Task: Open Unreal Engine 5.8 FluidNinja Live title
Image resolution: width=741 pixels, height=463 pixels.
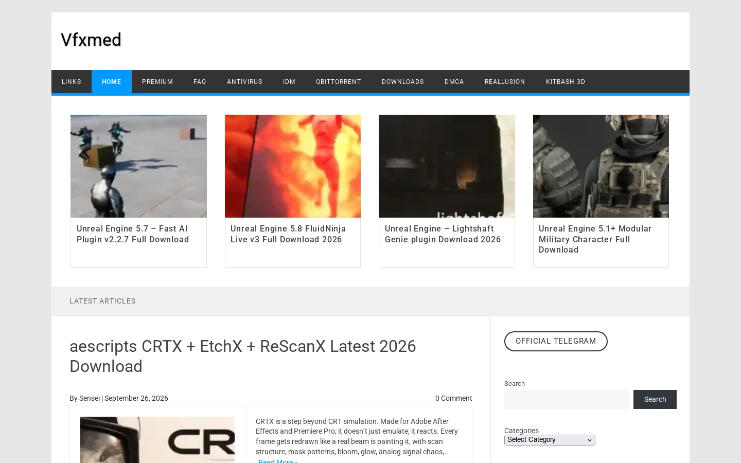Action: [288, 234]
